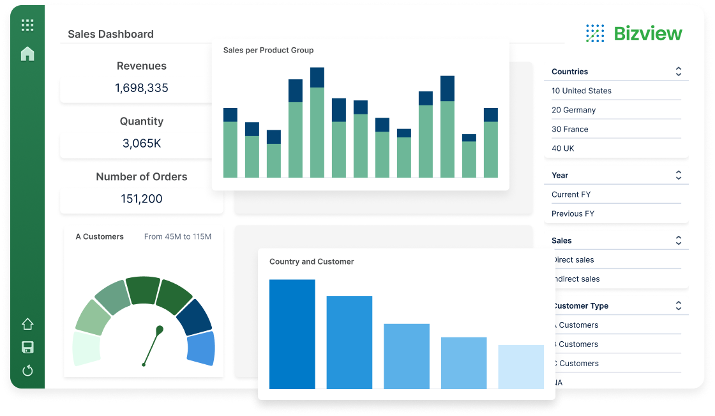Expand the Countries filter chevron
Screen dimensions: 715x416
click(x=678, y=72)
